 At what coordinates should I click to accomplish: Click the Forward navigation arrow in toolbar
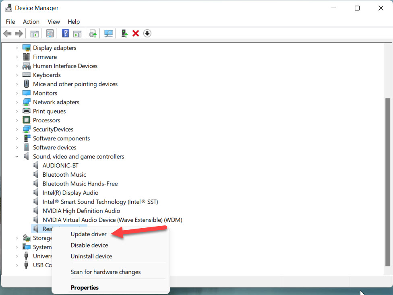tap(19, 33)
